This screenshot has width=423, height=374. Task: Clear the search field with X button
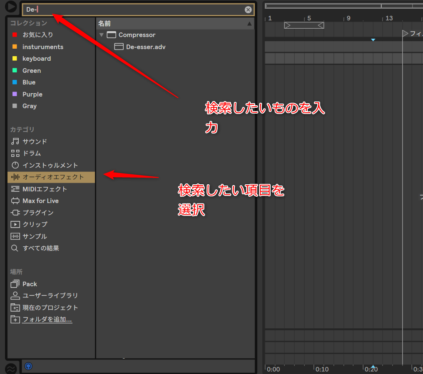(248, 10)
